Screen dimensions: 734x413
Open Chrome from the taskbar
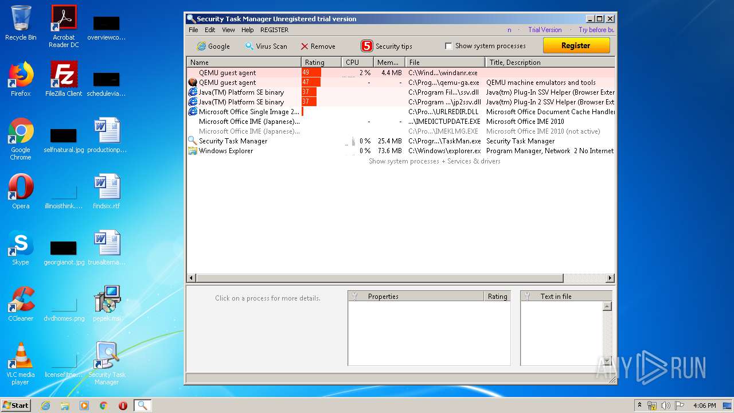tap(104, 406)
